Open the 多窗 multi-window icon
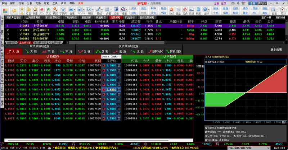Screen dimensions: 288x150 point(107,9)
